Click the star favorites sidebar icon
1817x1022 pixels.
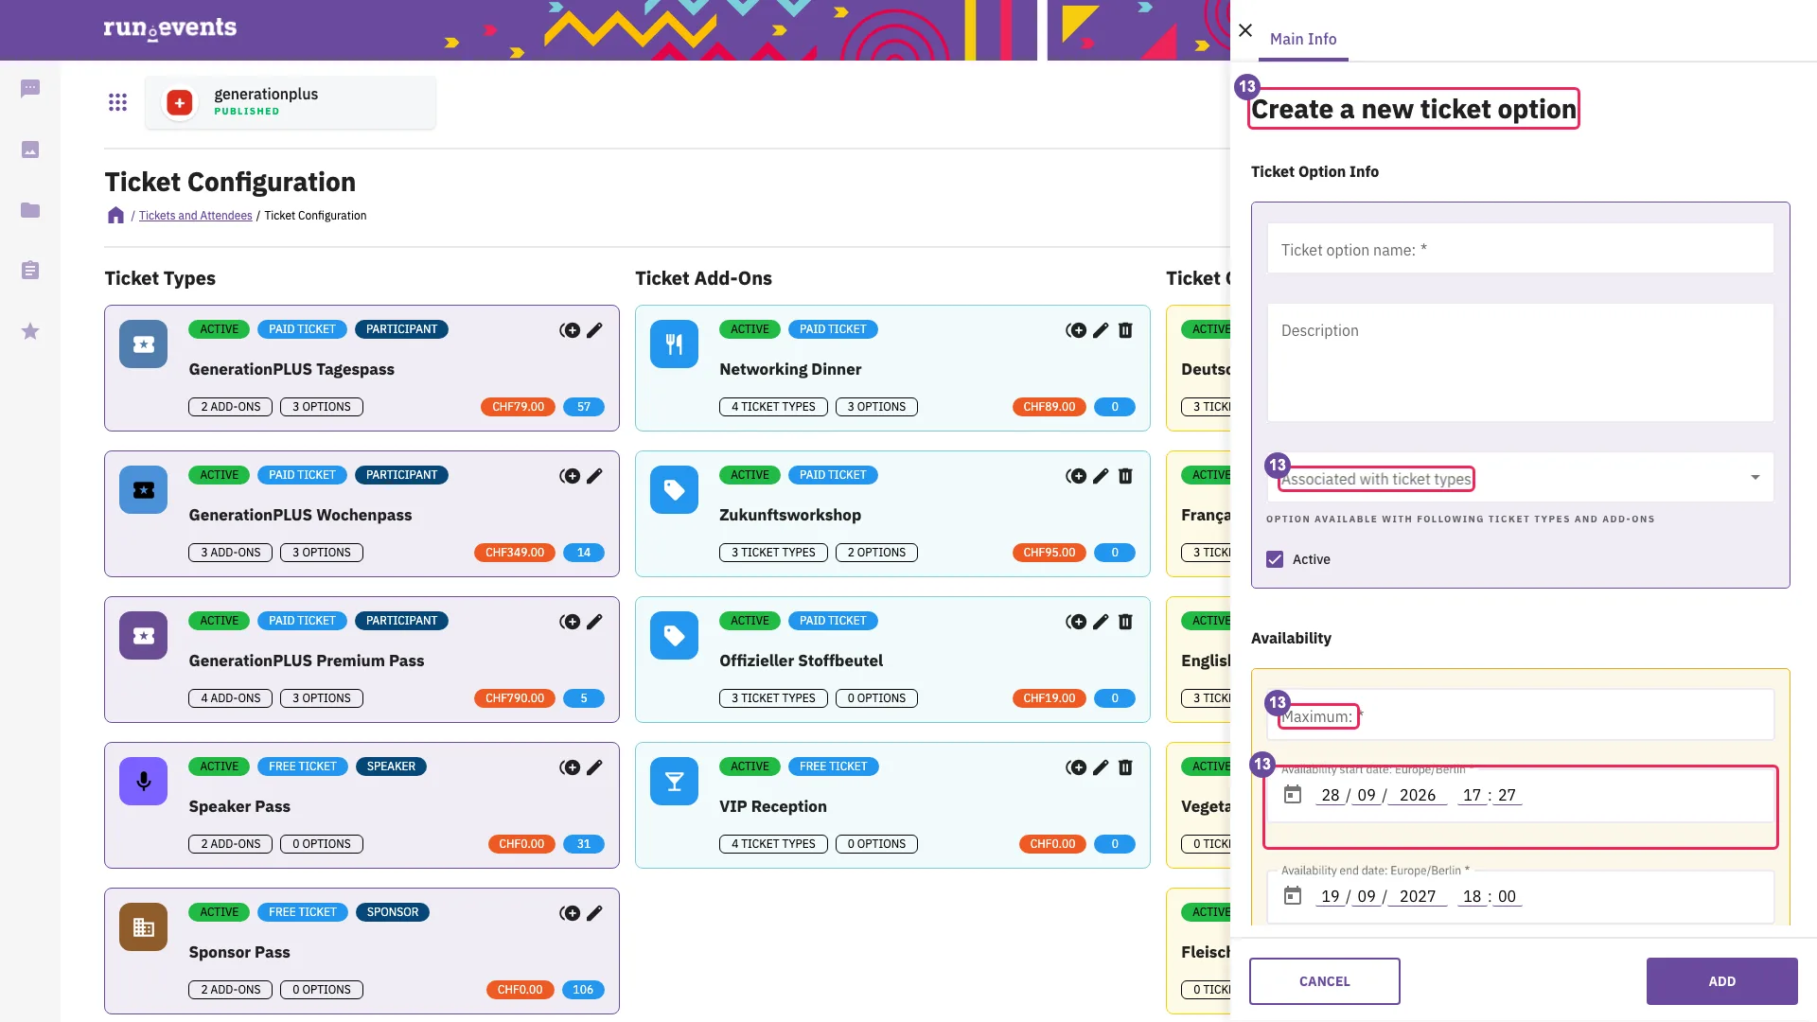(30, 331)
